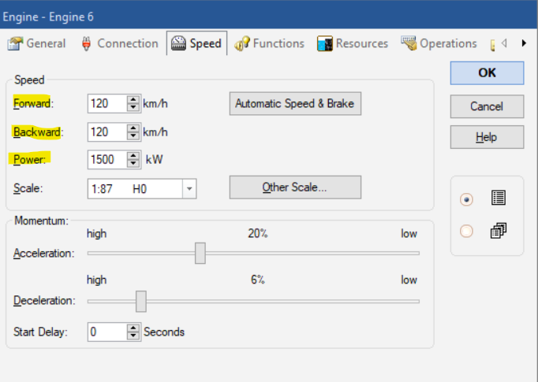Select the second radio button with the copies icon

(466, 232)
